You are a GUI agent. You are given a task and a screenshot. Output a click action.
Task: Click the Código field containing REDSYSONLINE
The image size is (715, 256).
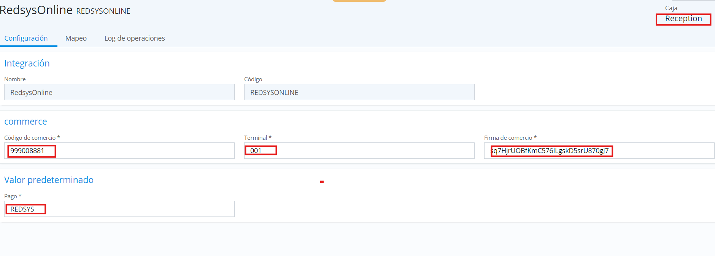(359, 92)
